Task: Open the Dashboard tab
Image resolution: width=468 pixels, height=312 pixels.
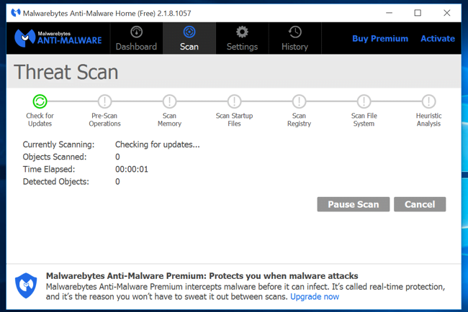Action: pyautogui.click(x=136, y=38)
